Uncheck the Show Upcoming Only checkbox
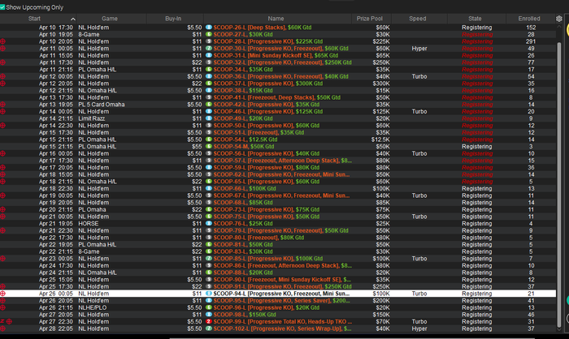 (x=2, y=7)
